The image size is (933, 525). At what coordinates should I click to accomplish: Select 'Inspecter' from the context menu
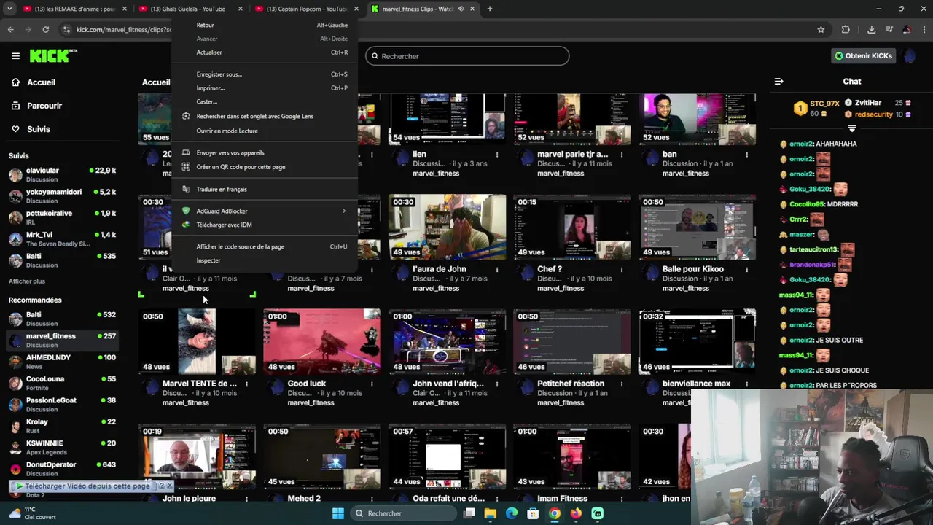[x=265, y=260]
